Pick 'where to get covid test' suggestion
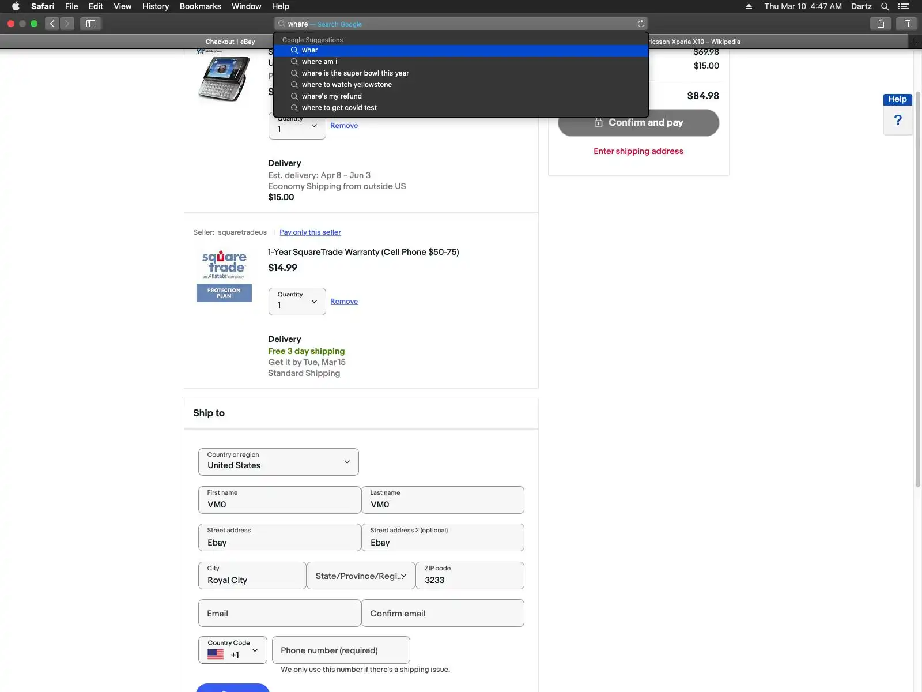This screenshot has height=692, width=922. [x=461, y=108]
